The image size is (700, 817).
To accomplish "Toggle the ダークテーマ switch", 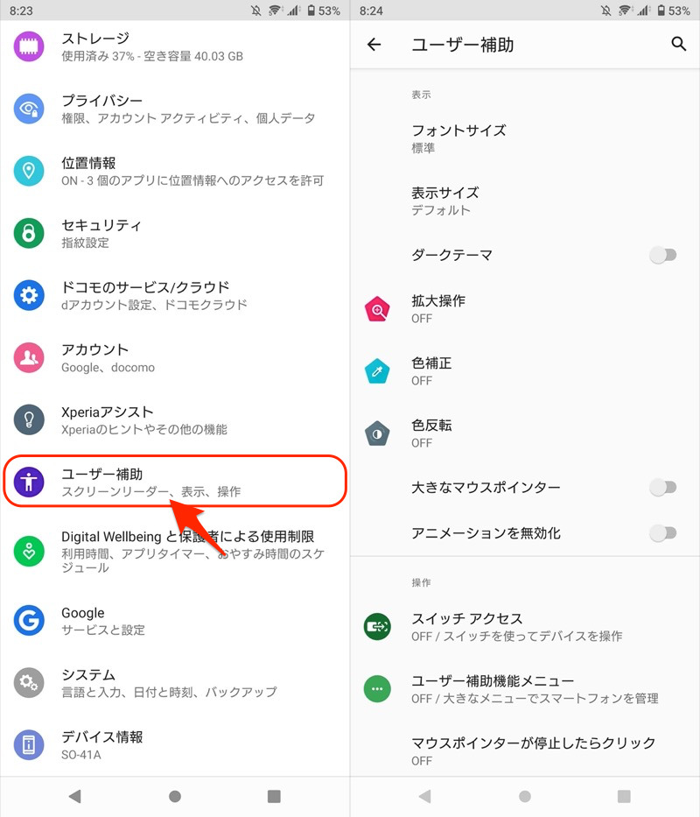I will (x=662, y=255).
